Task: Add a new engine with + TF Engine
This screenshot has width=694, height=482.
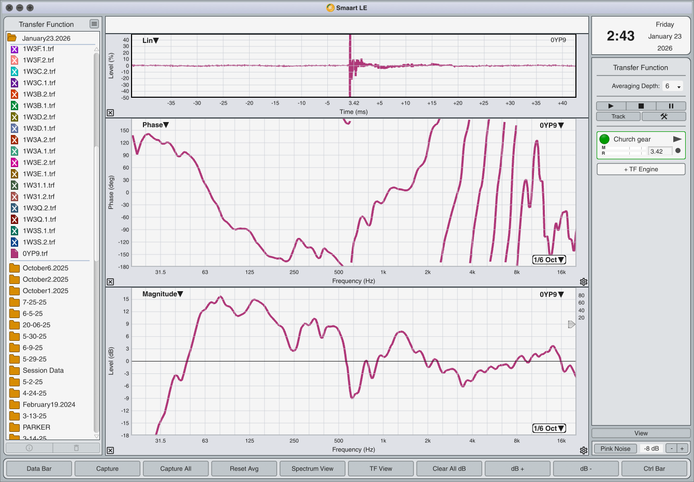Action: 641,169
